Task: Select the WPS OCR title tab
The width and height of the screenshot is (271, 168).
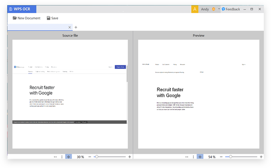Action: click(22, 9)
